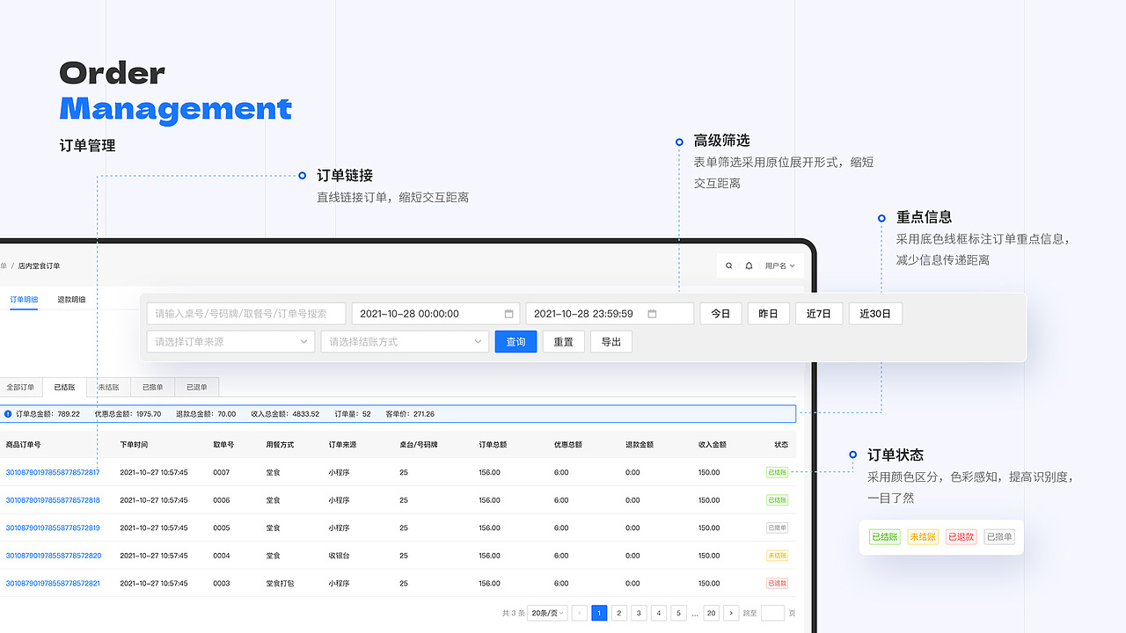Click the 收入总金额：4833.52 summary text

point(285,413)
